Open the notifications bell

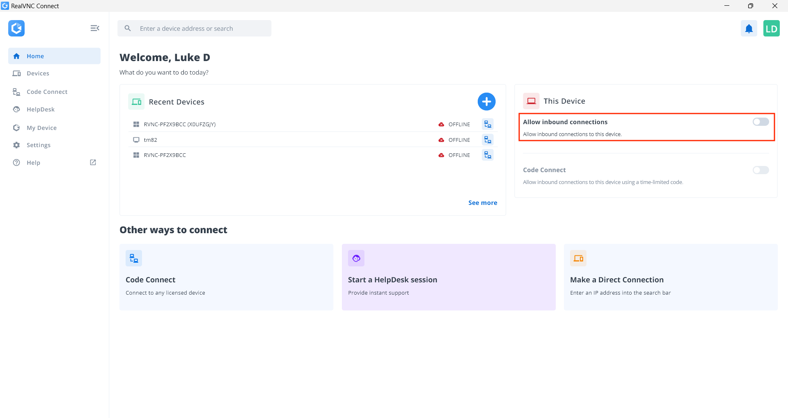pyautogui.click(x=749, y=28)
